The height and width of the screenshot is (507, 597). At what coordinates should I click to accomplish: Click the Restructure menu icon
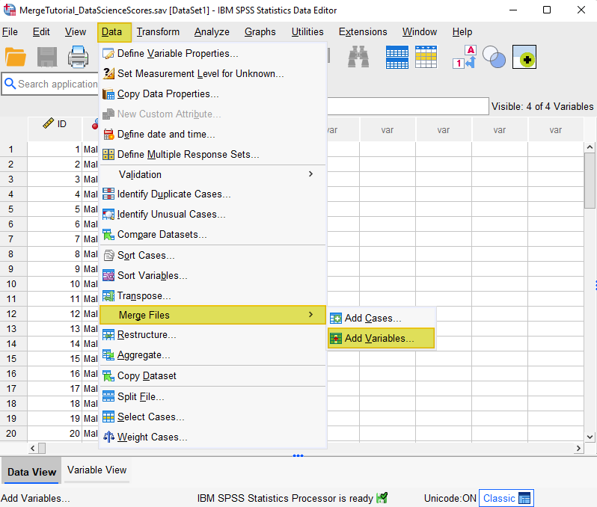(108, 335)
